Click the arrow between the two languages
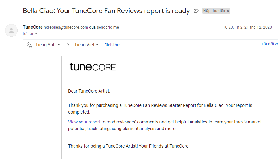This screenshot has width=278, height=159. [x=68, y=45]
